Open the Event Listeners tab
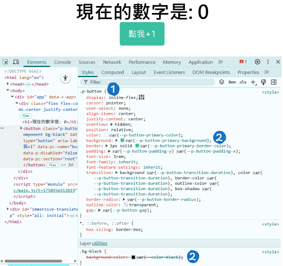The width and height of the screenshot is (283, 266). coord(169,72)
